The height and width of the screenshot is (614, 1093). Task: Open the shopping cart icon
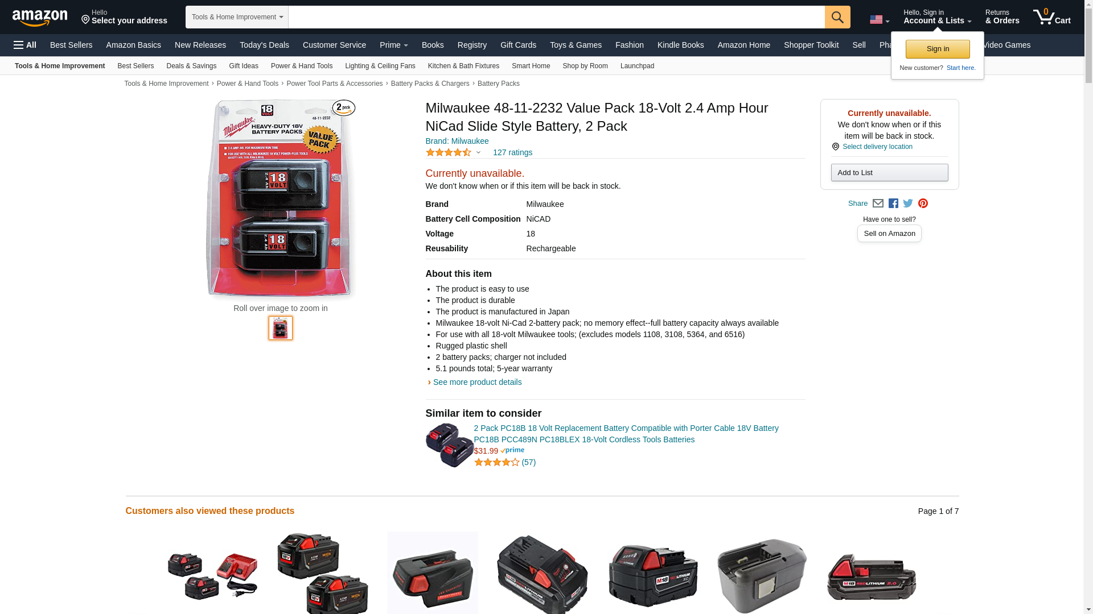(1052, 16)
